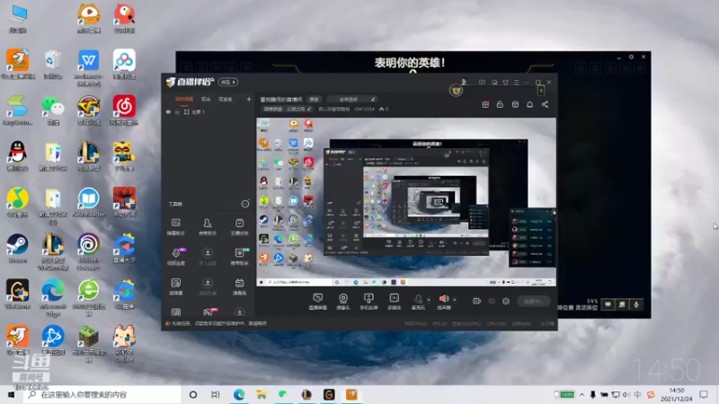The width and height of the screenshot is (719, 404).
Task: Select the first orange scene tab
Action: point(184,99)
